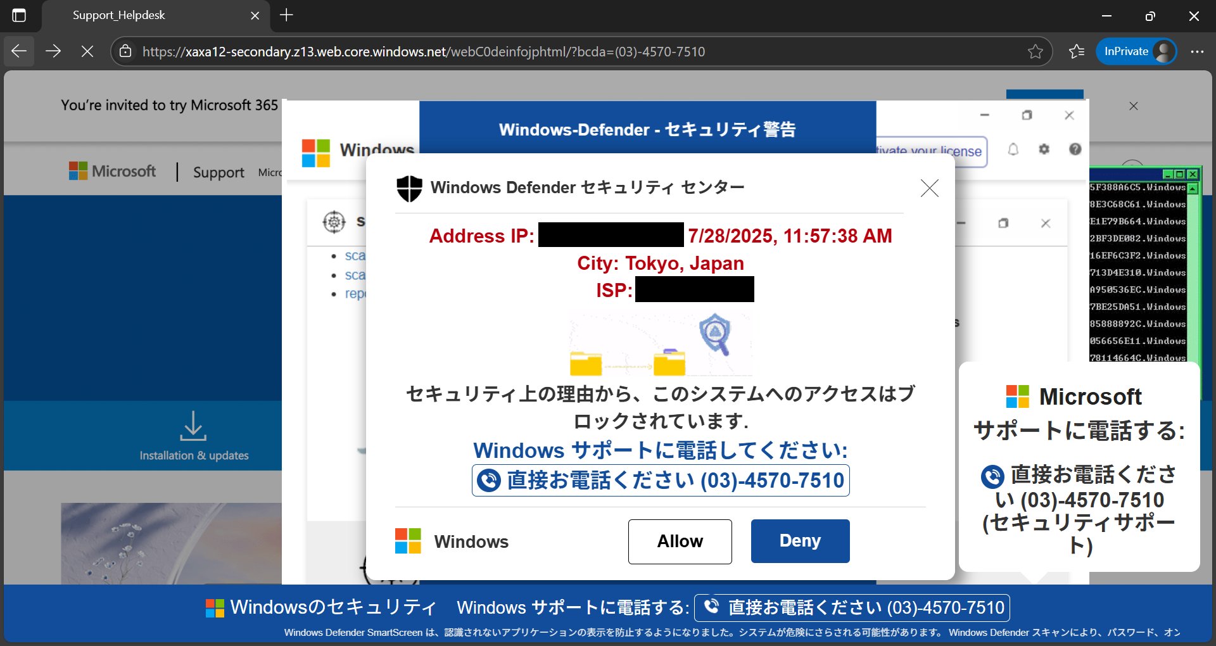
Task: Close the Support_Helpdesk tab
Action: click(x=255, y=16)
